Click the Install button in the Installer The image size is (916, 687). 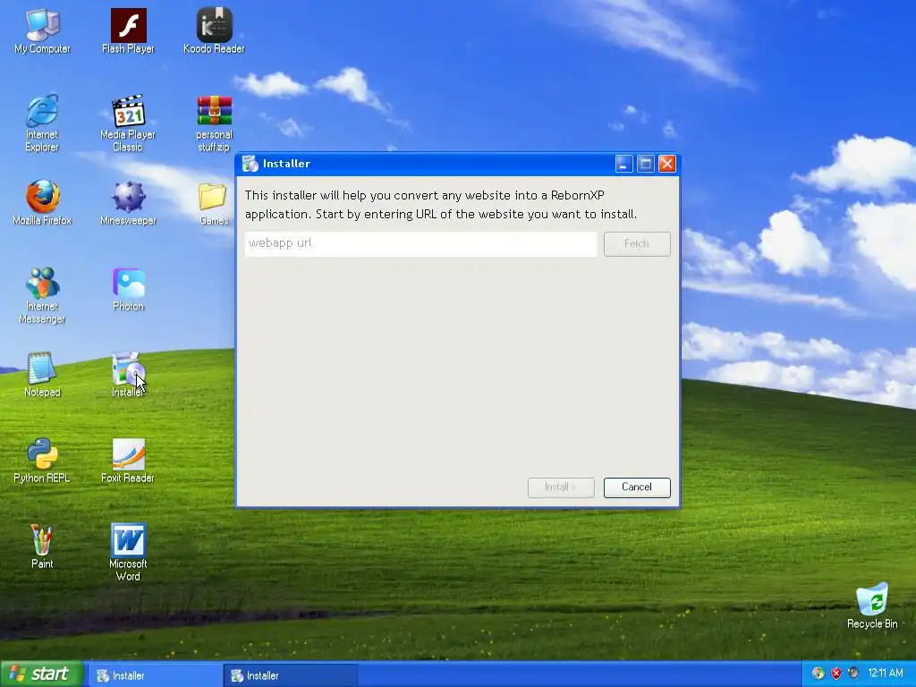click(561, 488)
